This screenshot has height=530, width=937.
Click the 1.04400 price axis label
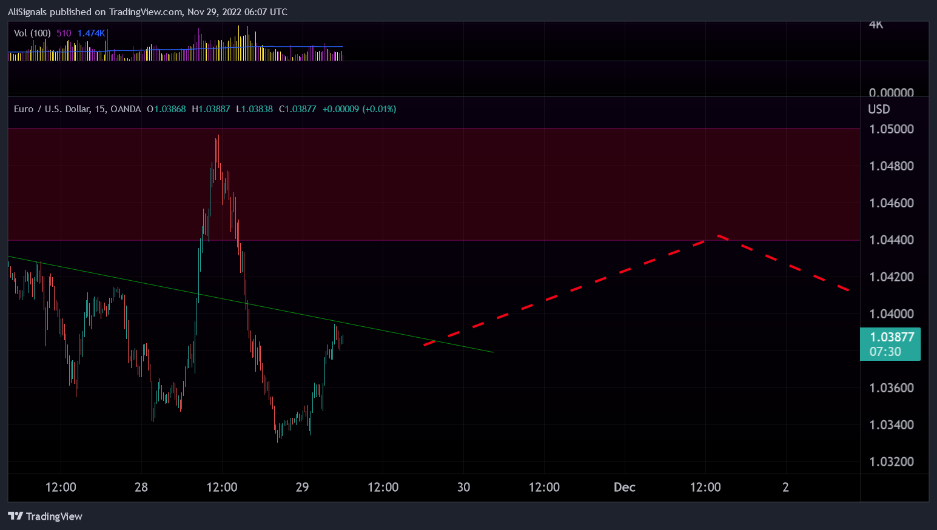click(x=892, y=240)
